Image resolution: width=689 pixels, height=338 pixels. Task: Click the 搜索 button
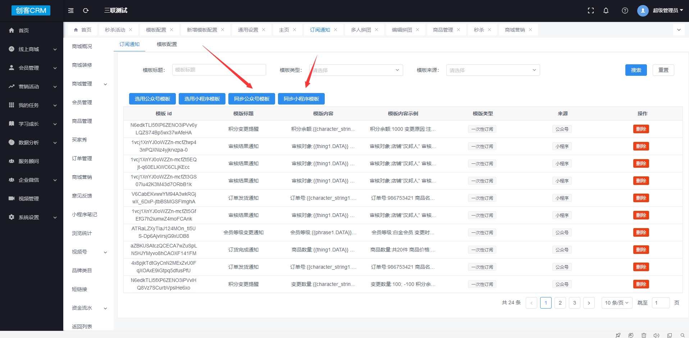click(x=636, y=70)
